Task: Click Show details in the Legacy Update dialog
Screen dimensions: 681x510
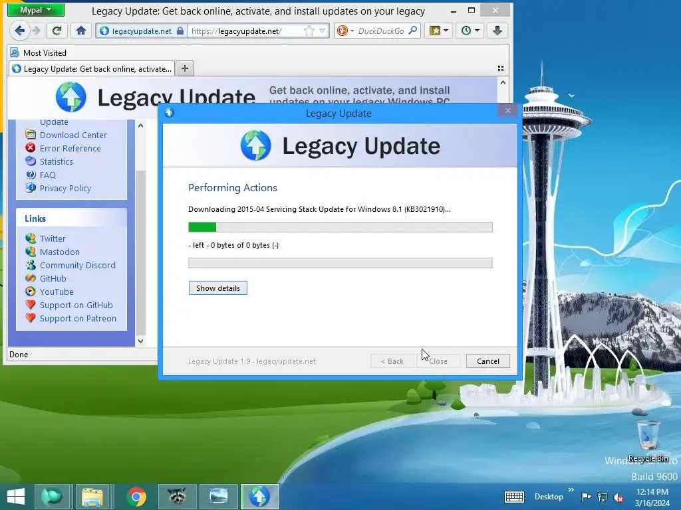Action: (x=218, y=288)
